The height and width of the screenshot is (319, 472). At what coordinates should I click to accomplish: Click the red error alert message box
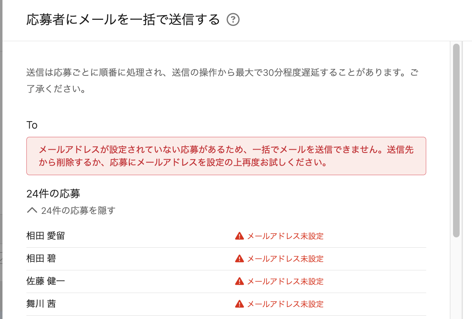tap(226, 156)
